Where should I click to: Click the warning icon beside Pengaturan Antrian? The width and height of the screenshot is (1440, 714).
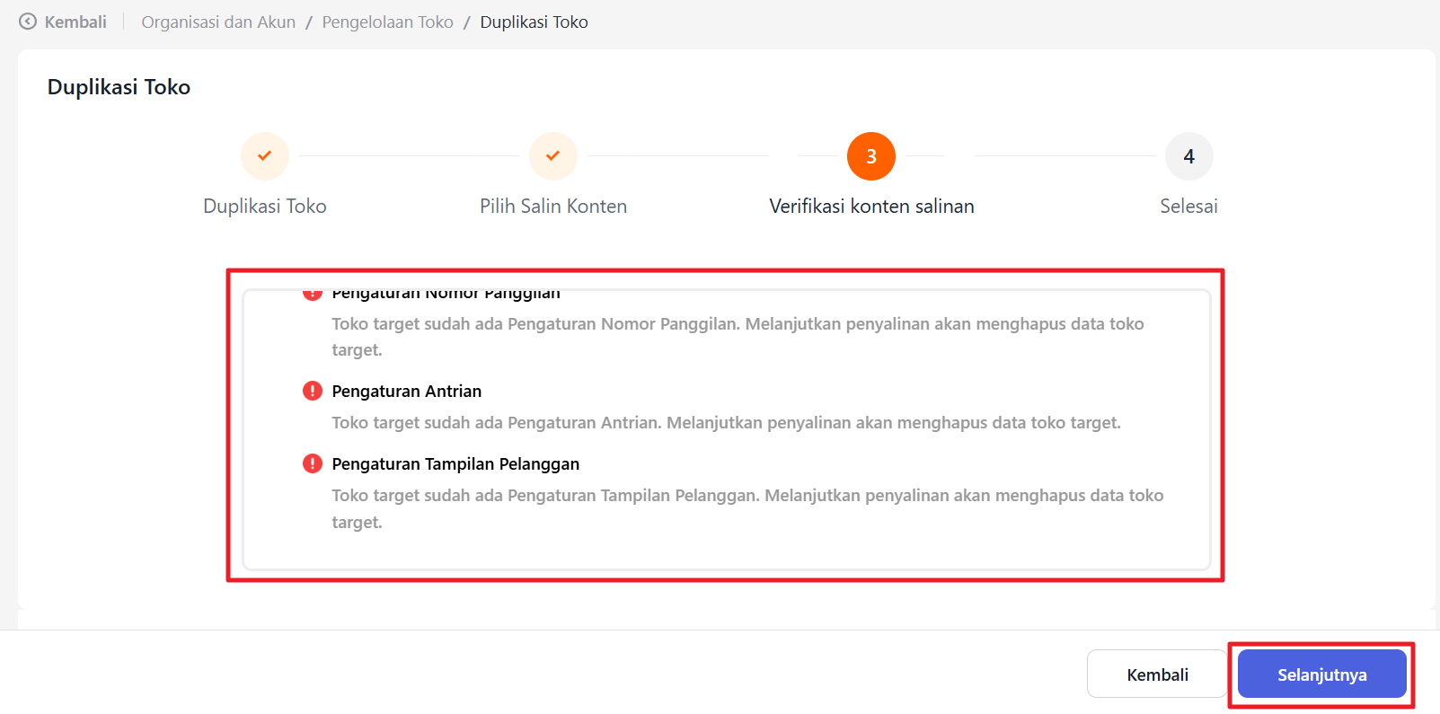(312, 391)
